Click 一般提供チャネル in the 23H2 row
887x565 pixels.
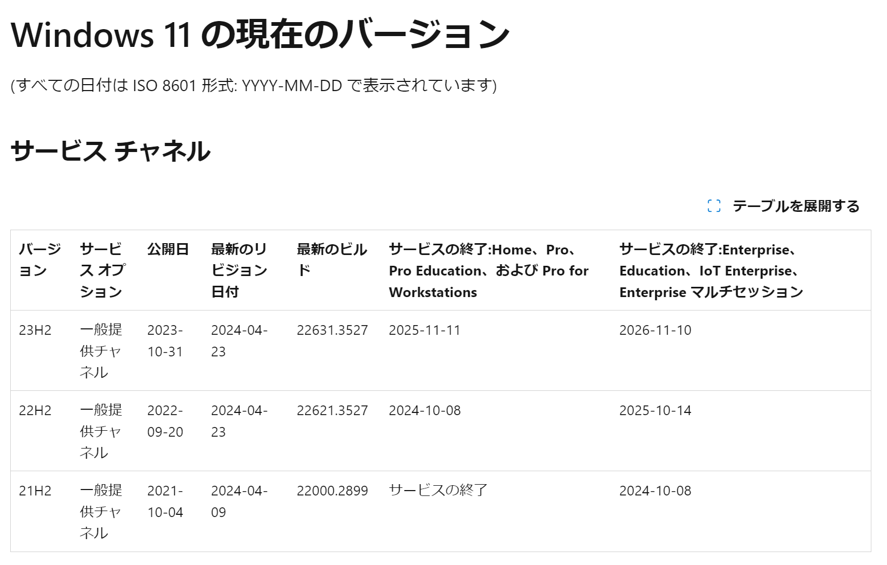101,351
